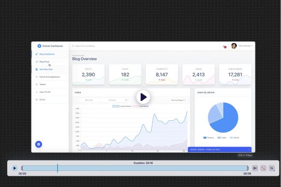The height and width of the screenshot is (187, 281).
Task: Open User Profile in the sidebar
Action: pyautogui.click(x=50, y=92)
